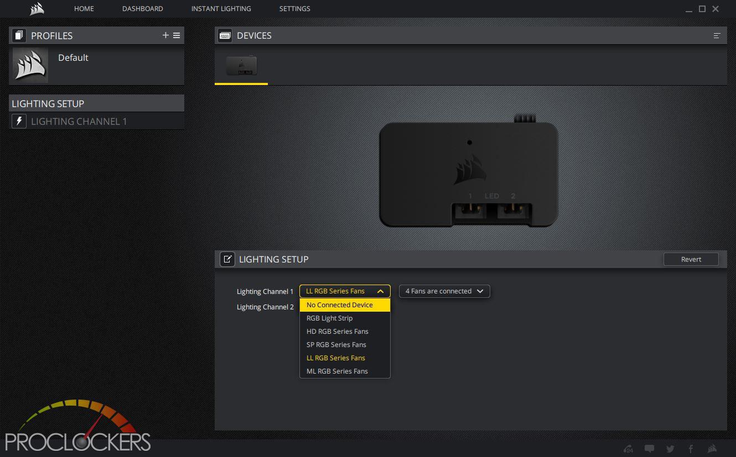This screenshot has width=736, height=457.
Task: Open the forum chat bubble icon
Action: click(x=650, y=449)
